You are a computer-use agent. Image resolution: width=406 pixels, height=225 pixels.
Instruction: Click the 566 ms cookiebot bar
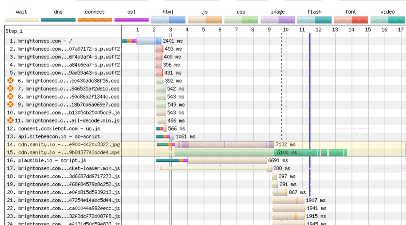161,129
